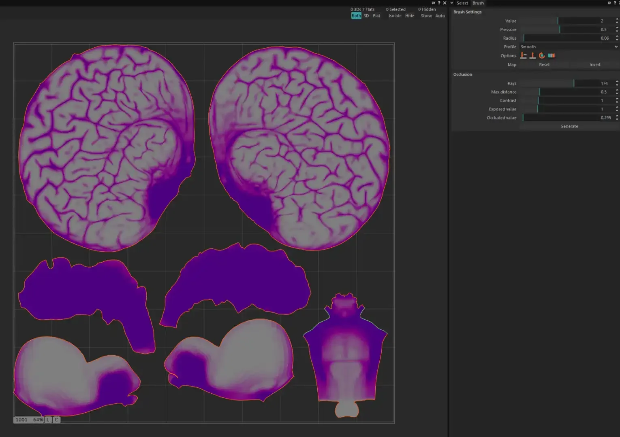
Task: Click the small brain stem UV island
Action: pyautogui.click(x=345, y=356)
